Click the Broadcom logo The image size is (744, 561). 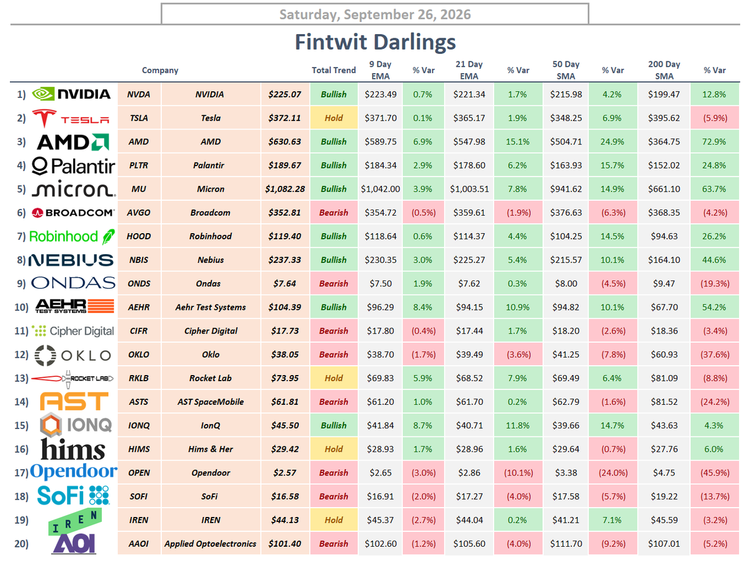tap(73, 213)
